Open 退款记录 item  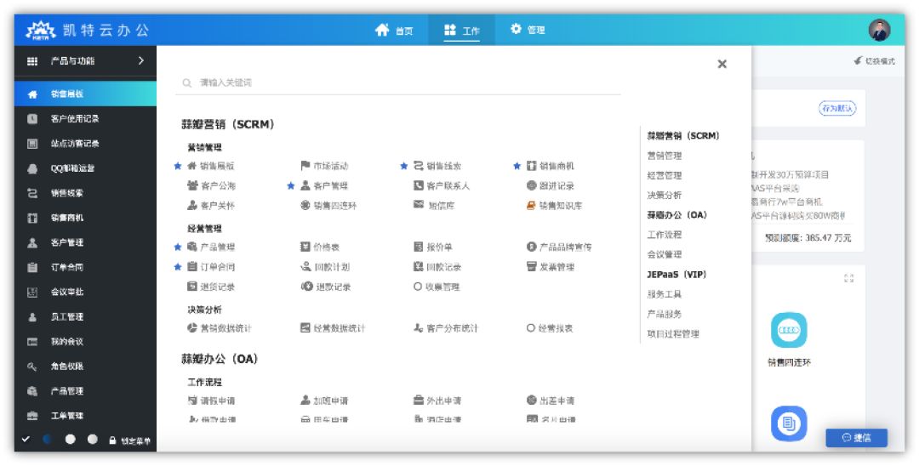click(x=325, y=287)
